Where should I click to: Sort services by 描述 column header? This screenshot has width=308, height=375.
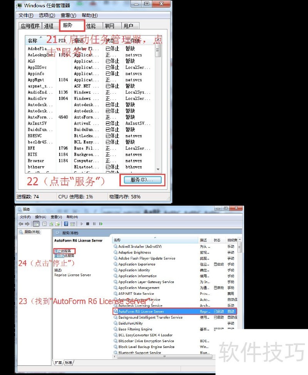[205, 240]
